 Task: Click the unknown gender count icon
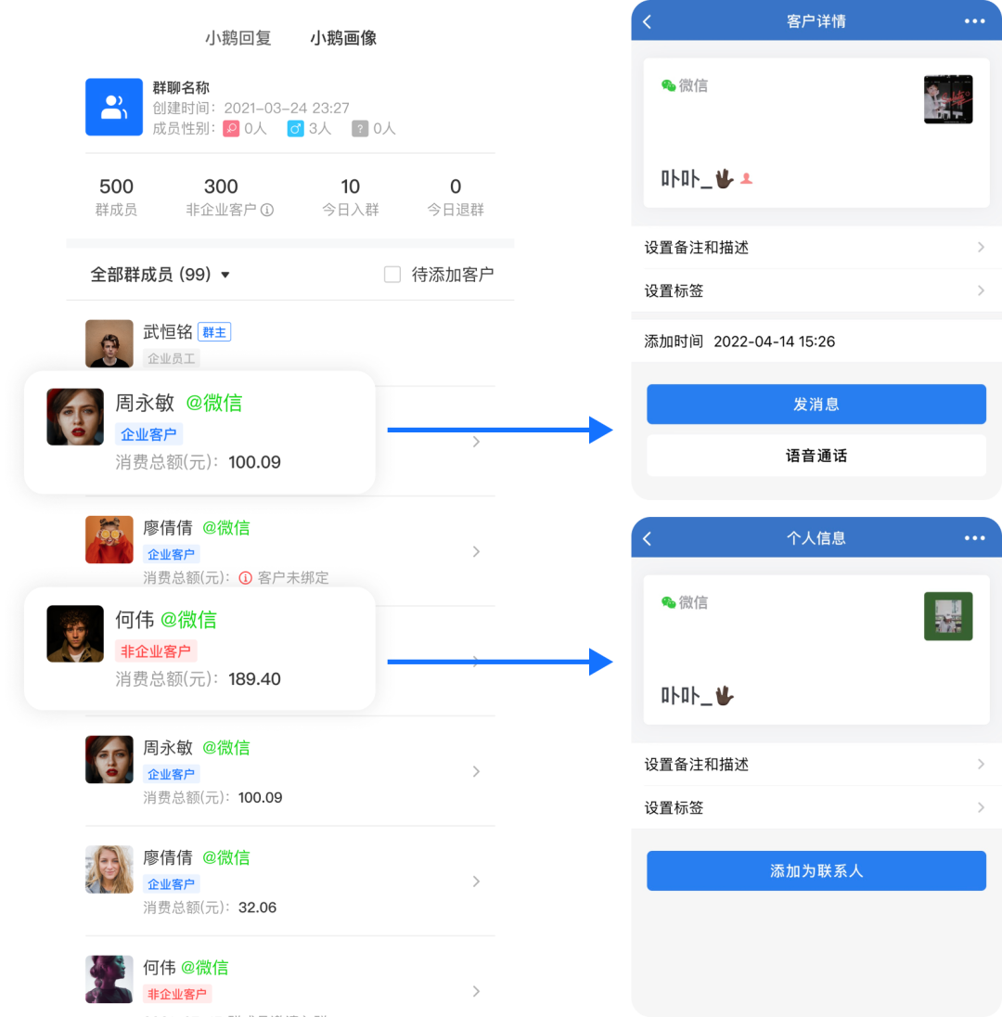[x=359, y=128]
